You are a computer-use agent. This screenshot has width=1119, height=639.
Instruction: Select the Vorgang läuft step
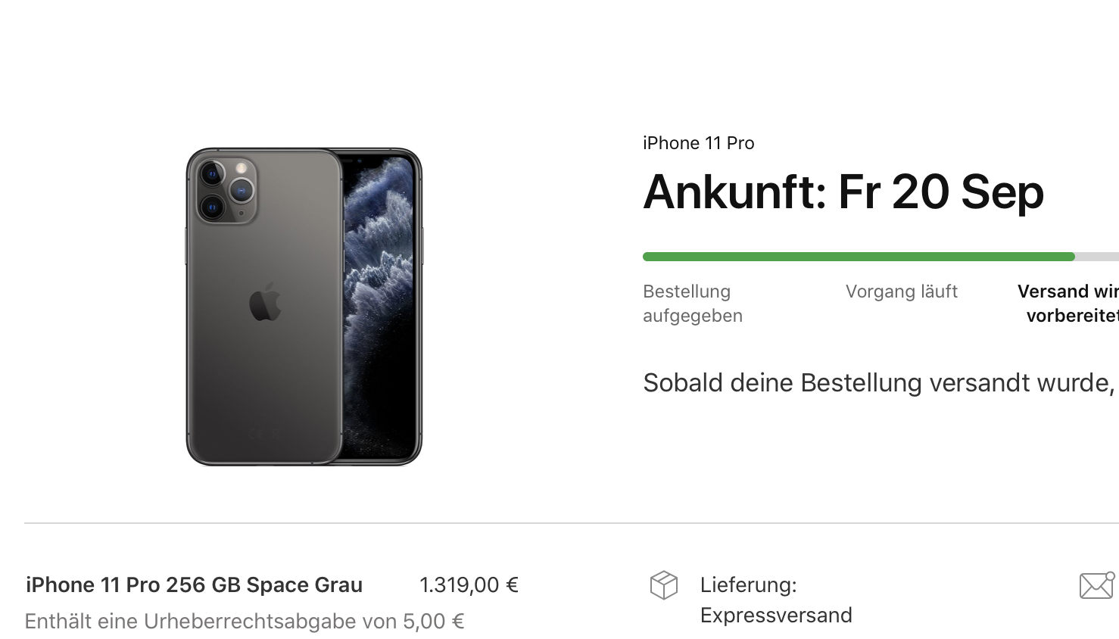coord(901,291)
